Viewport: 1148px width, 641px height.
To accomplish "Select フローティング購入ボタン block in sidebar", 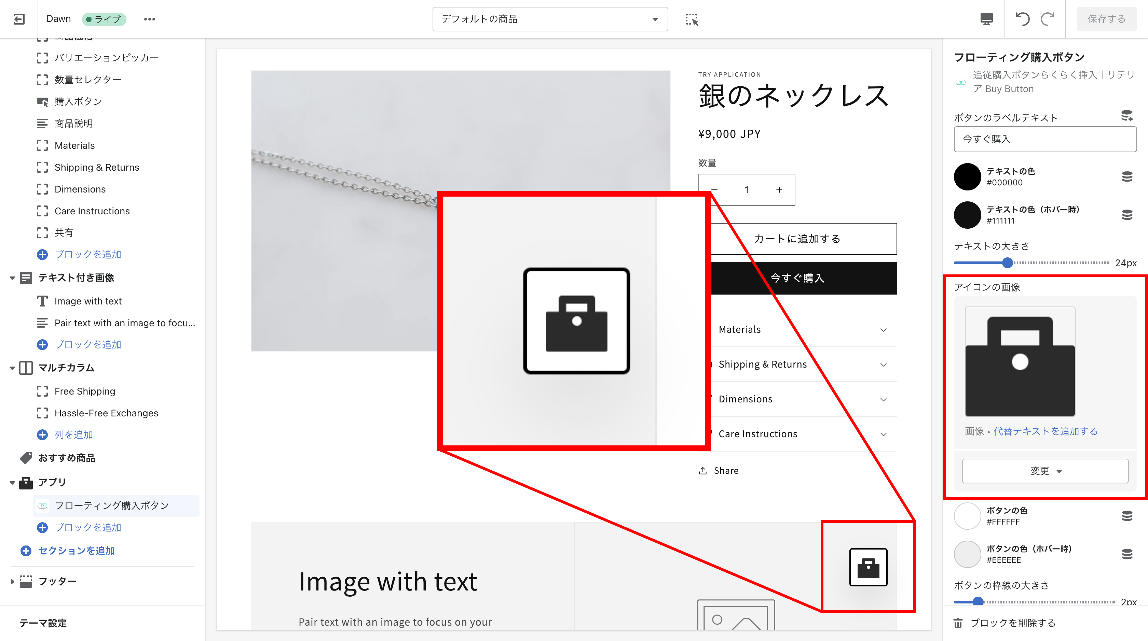I will pyautogui.click(x=111, y=505).
